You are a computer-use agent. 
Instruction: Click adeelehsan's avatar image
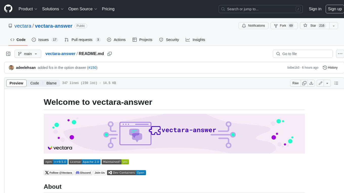click(x=11, y=67)
